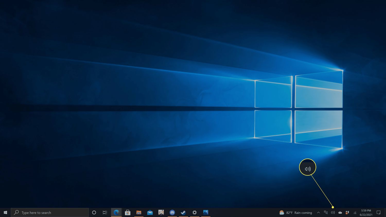Open the Photos app on the taskbar

206,213
